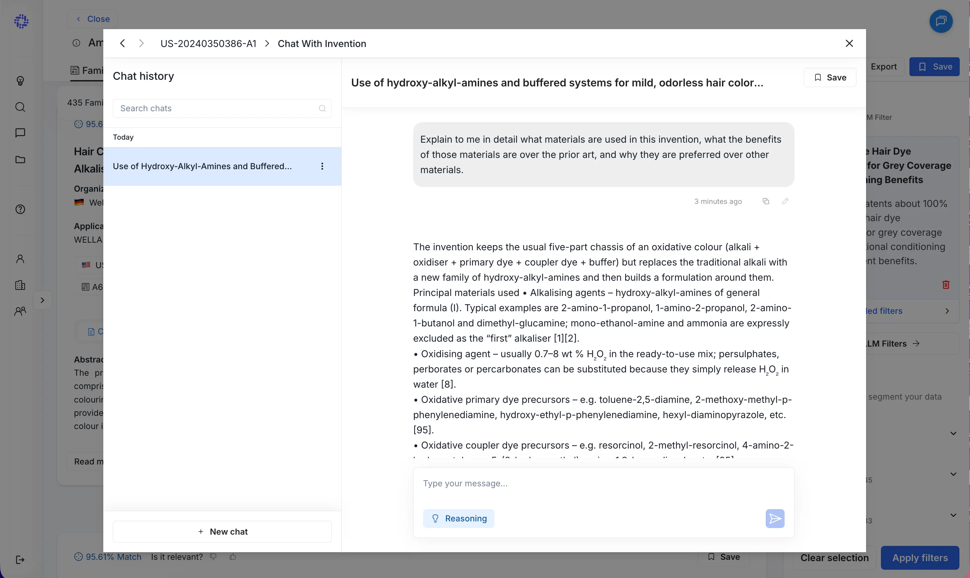Open the search icon in left sidebar
970x578 pixels.
pos(20,107)
